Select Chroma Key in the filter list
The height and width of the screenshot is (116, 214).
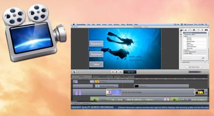pyautogui.click(x=195, y=33)
